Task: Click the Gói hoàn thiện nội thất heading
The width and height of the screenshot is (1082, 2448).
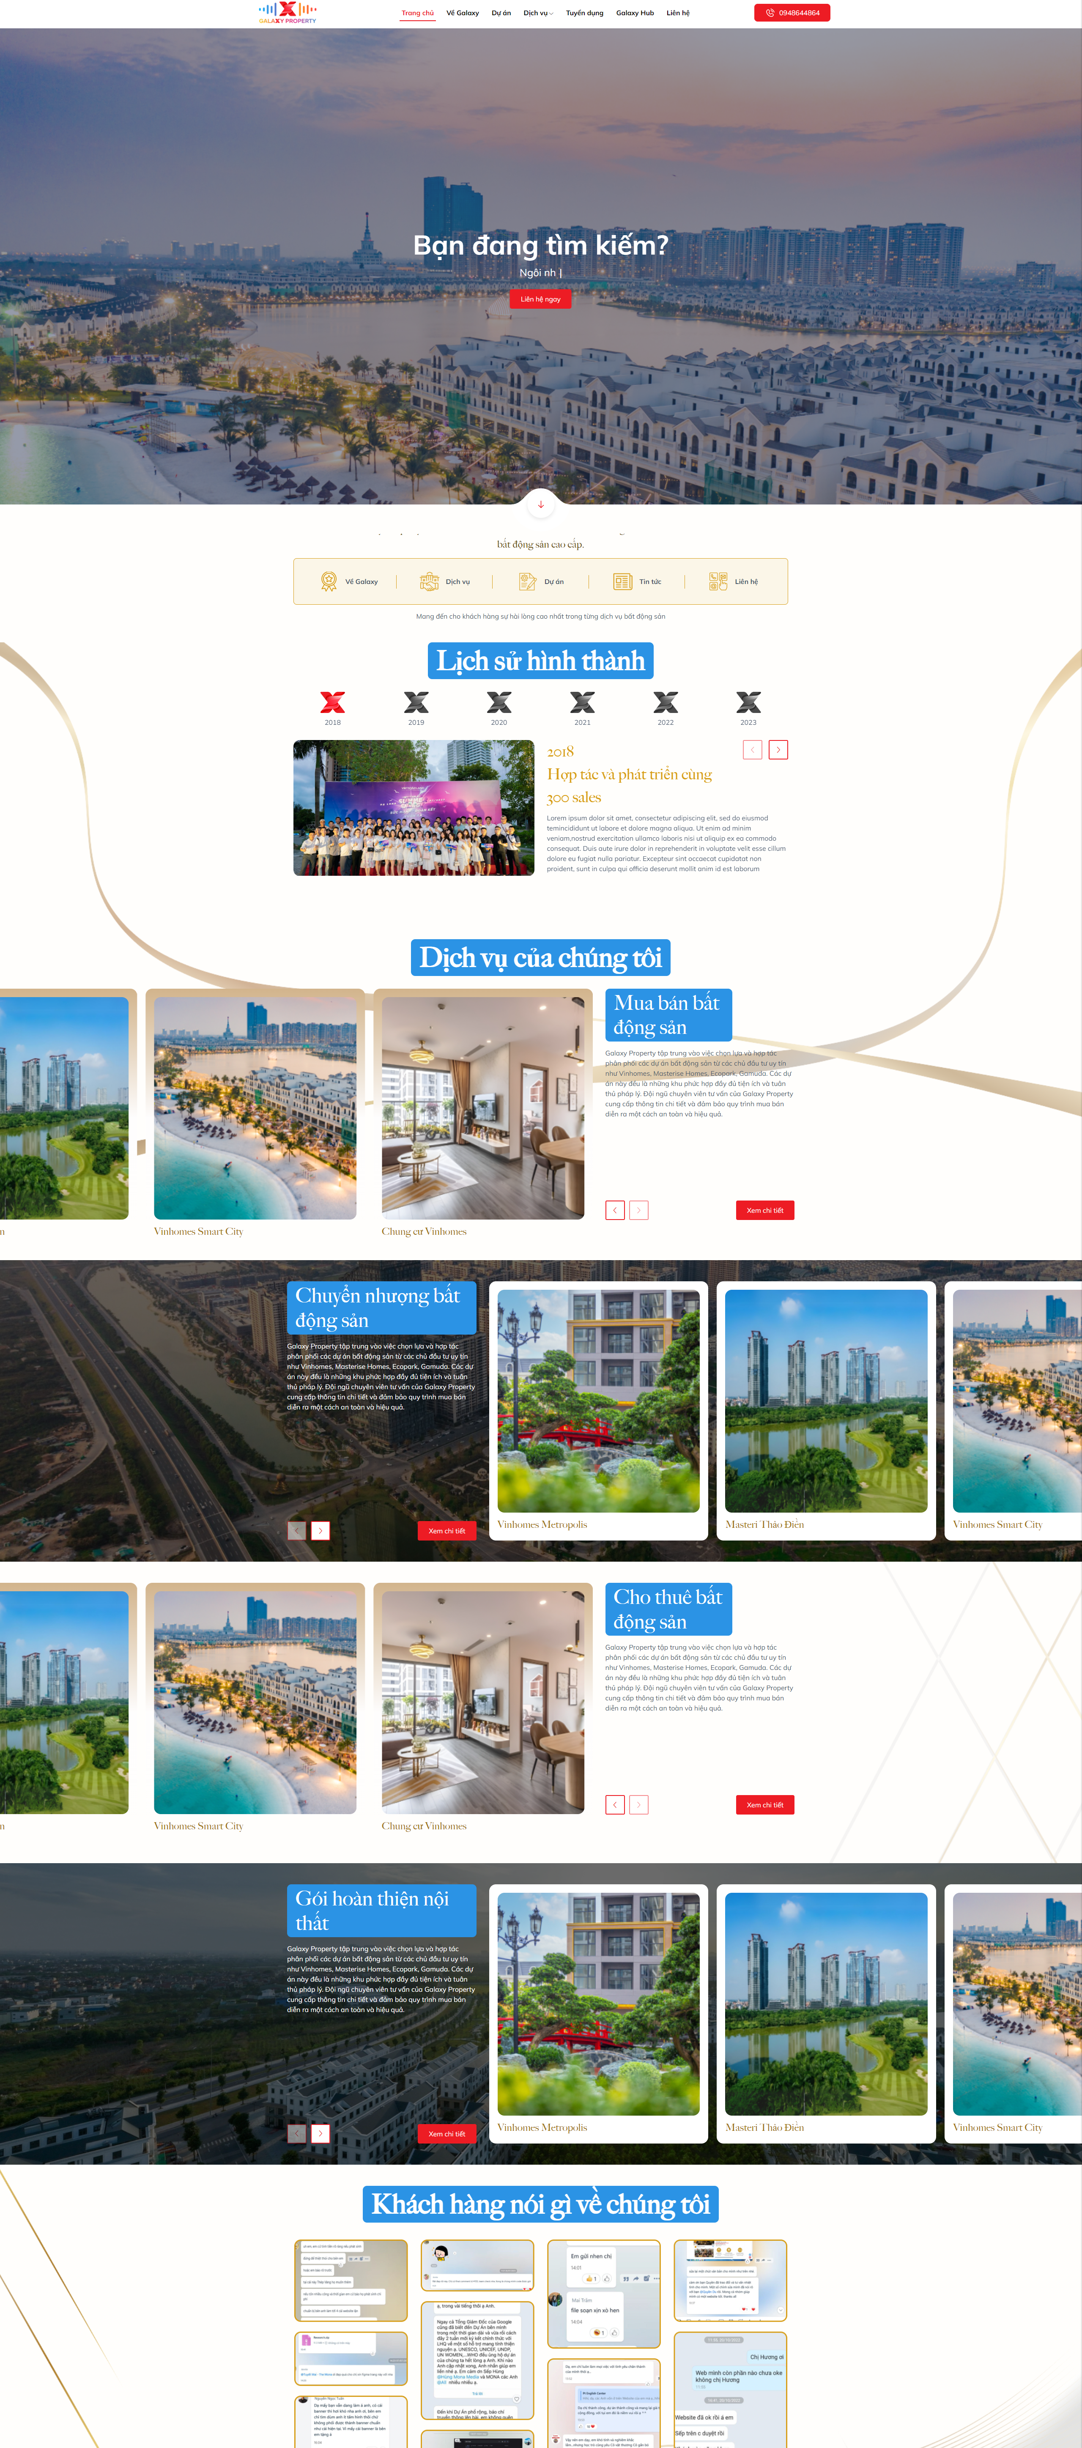Action: click(x=382, y=1910)
